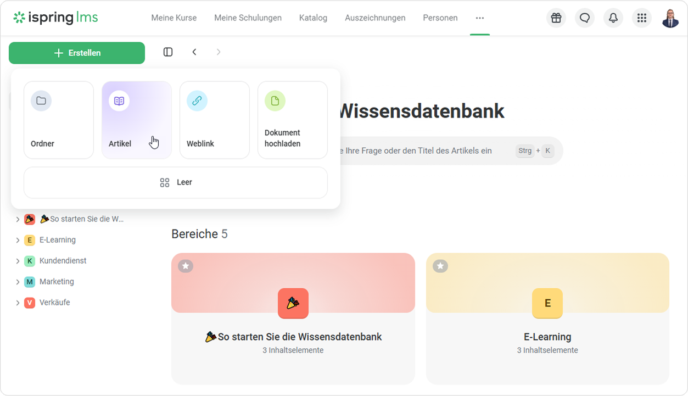Toggle the sidebar panel icon
Image resolution: width=688 pixels, height=396 pixels.
point(168,52)
